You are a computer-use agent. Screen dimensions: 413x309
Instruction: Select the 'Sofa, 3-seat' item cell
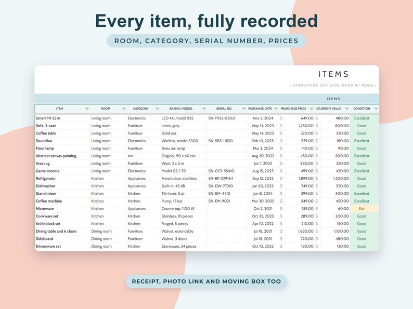(62, 126)
